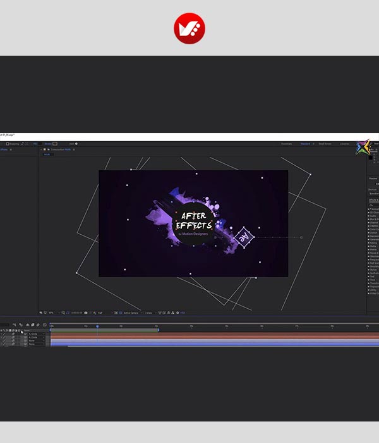The image size is (379, 443).
Task: Open the 50% magnification dropdown
Action: coord(54,313)
